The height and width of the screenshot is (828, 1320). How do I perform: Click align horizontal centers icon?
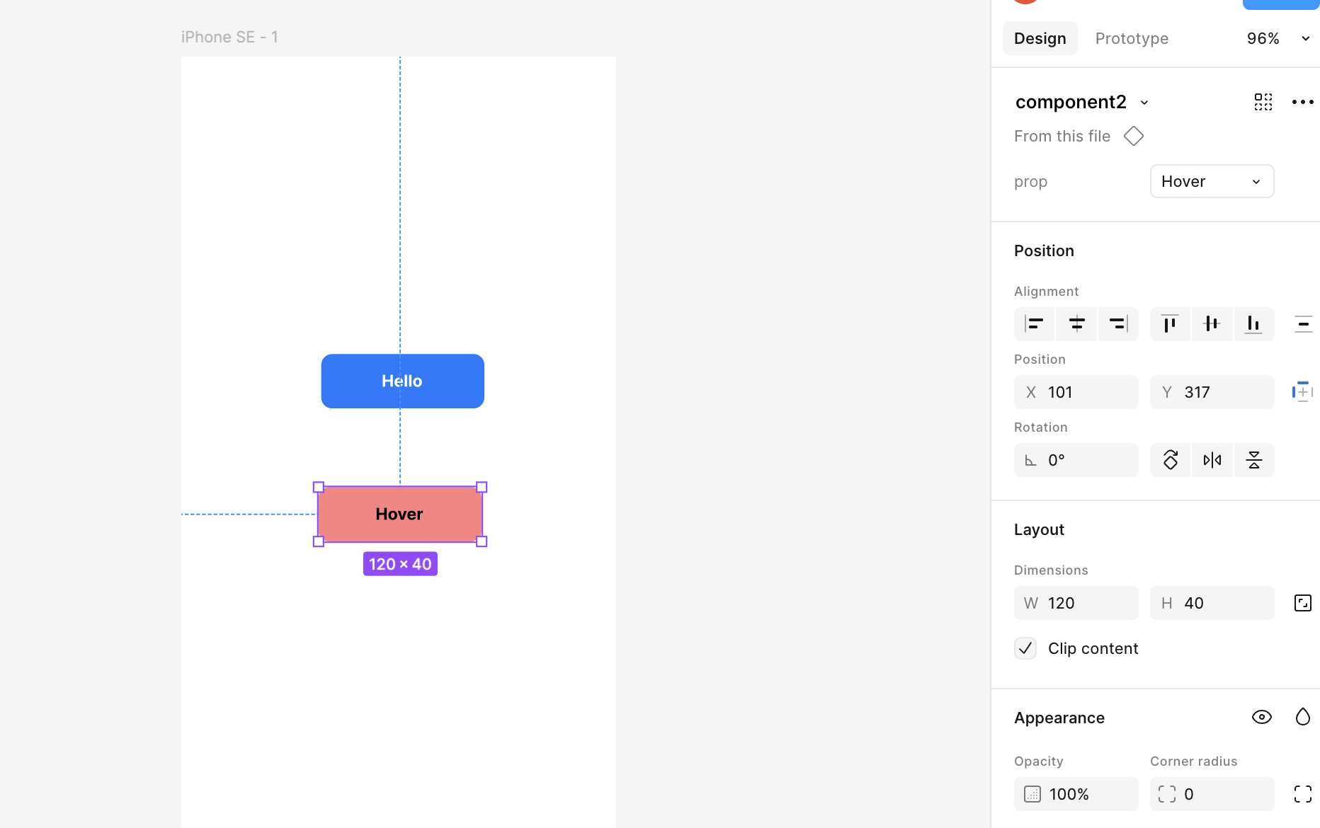pyautogui.click(x=1076, y=324)
